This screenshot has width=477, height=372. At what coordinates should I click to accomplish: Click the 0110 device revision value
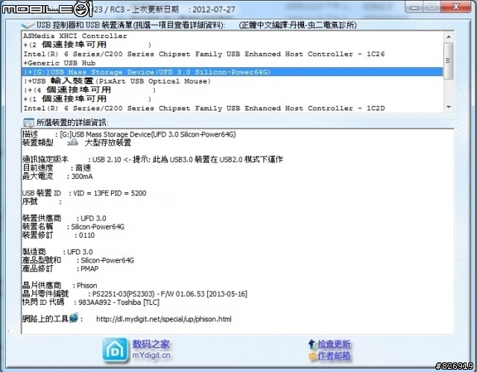click(x=86, y=235)
